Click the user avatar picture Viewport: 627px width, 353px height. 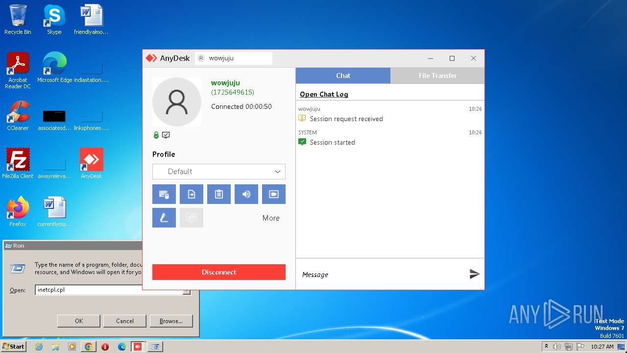pos(177,102)
